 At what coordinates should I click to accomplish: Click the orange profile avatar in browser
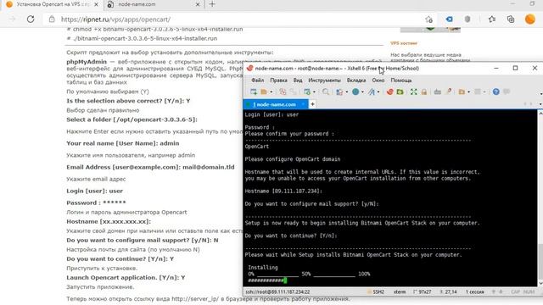(529, 19)
